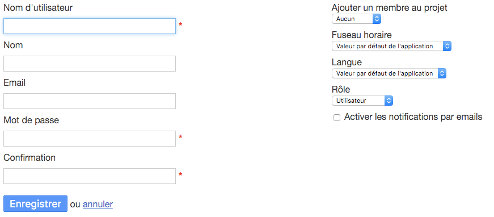Select the Nom input box
The image size is (494, 217).
point(90,64)
